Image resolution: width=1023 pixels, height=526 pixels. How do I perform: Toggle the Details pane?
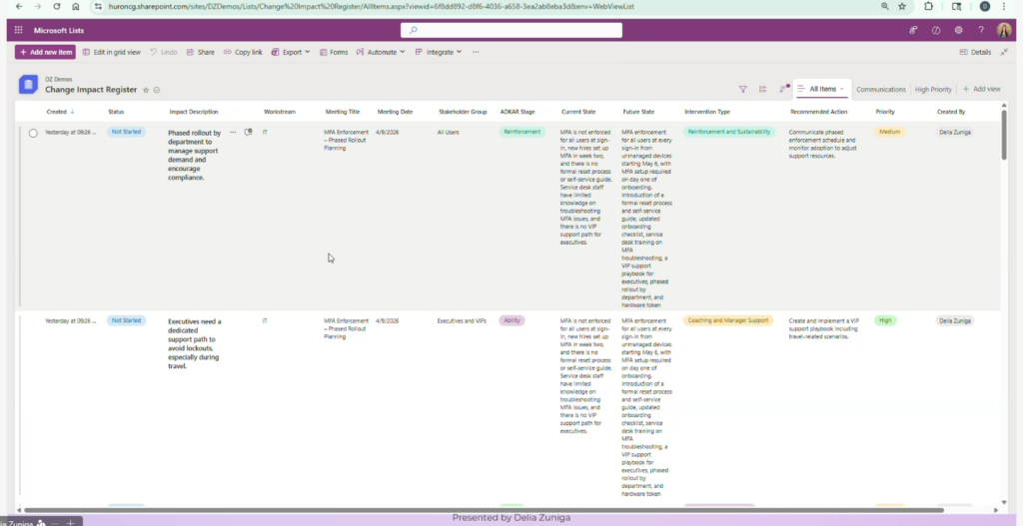[975, 52]
